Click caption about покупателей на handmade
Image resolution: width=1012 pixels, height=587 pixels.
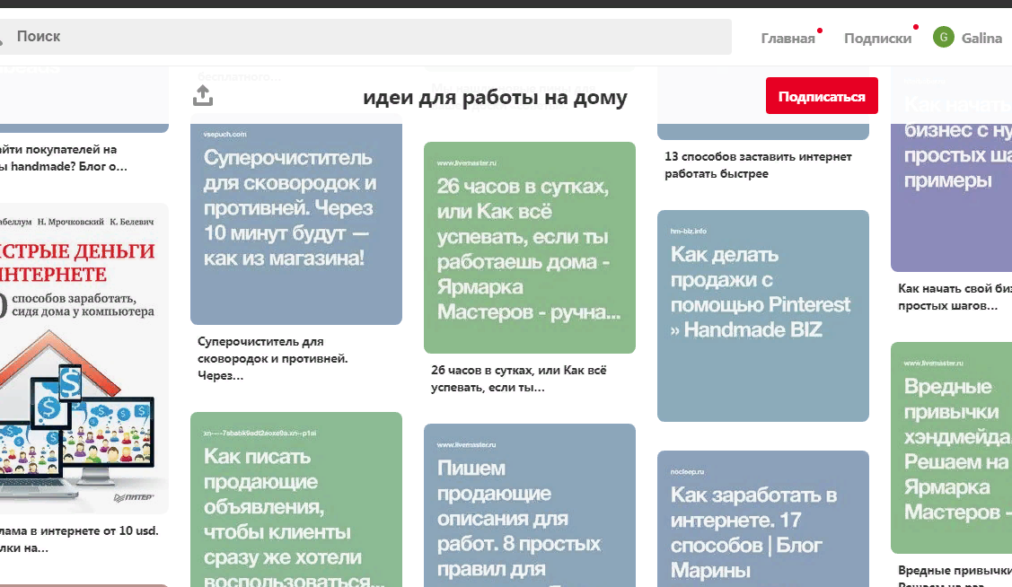(x=64, y=158)
